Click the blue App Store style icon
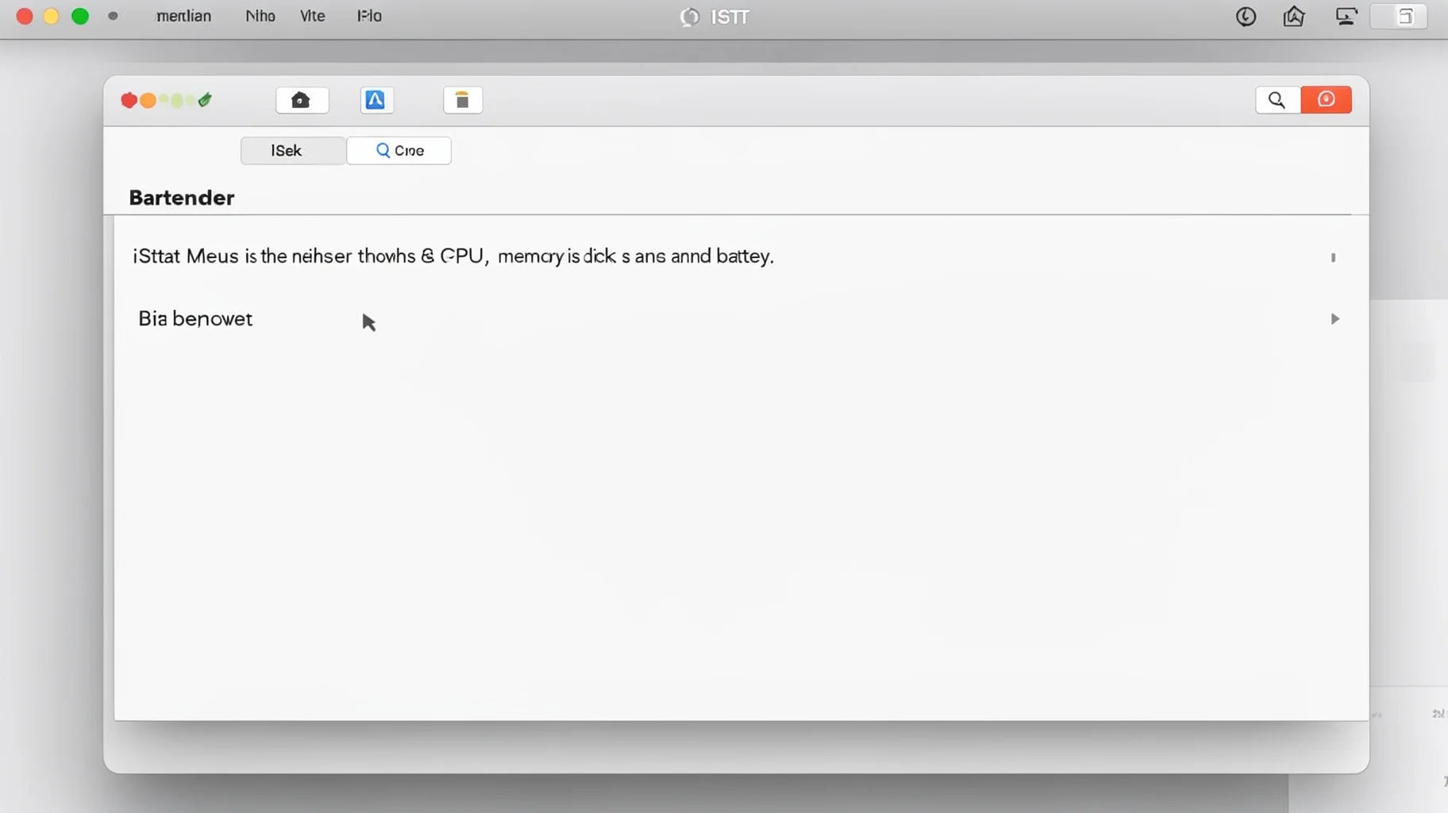Viewport: 1448px width, 813px height. (x=375, y=100)
